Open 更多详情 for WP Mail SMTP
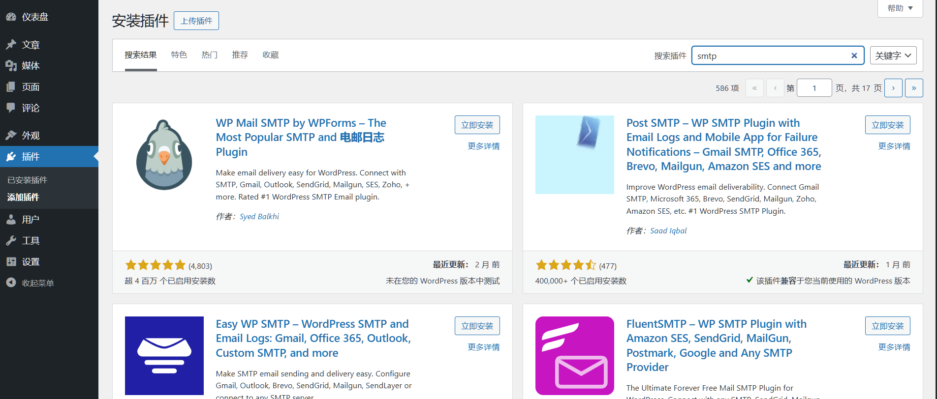The image size is (937, 399). click(x=484, y=146)
